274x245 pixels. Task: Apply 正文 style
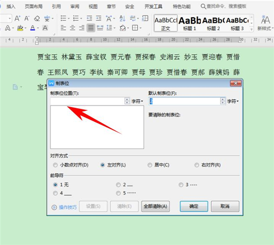pyautogui.click(x=166, y=23)
